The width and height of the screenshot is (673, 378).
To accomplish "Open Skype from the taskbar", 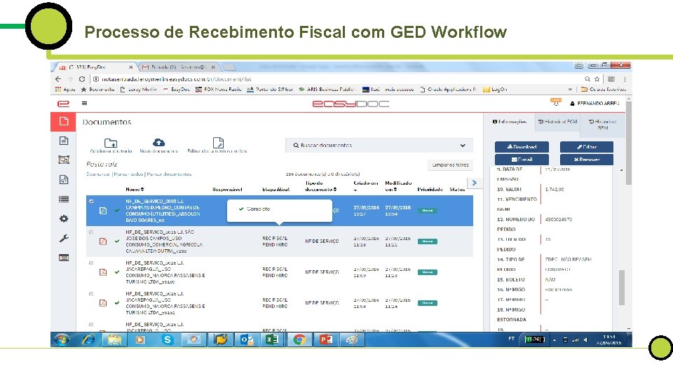I will pyautogui.click(x=168, y=340).
